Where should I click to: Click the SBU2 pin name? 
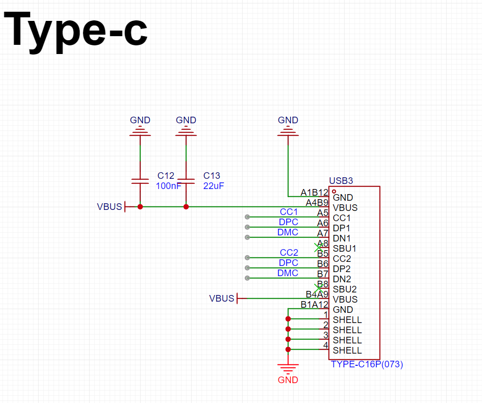[x=345, y=289]
